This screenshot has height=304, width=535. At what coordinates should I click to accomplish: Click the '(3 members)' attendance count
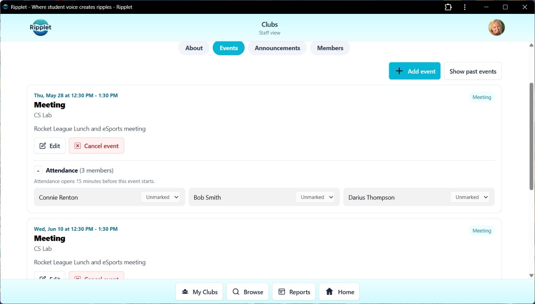96,170
